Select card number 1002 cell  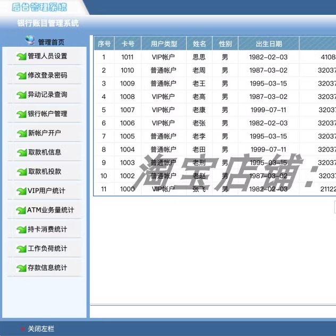tap(128, 176)
